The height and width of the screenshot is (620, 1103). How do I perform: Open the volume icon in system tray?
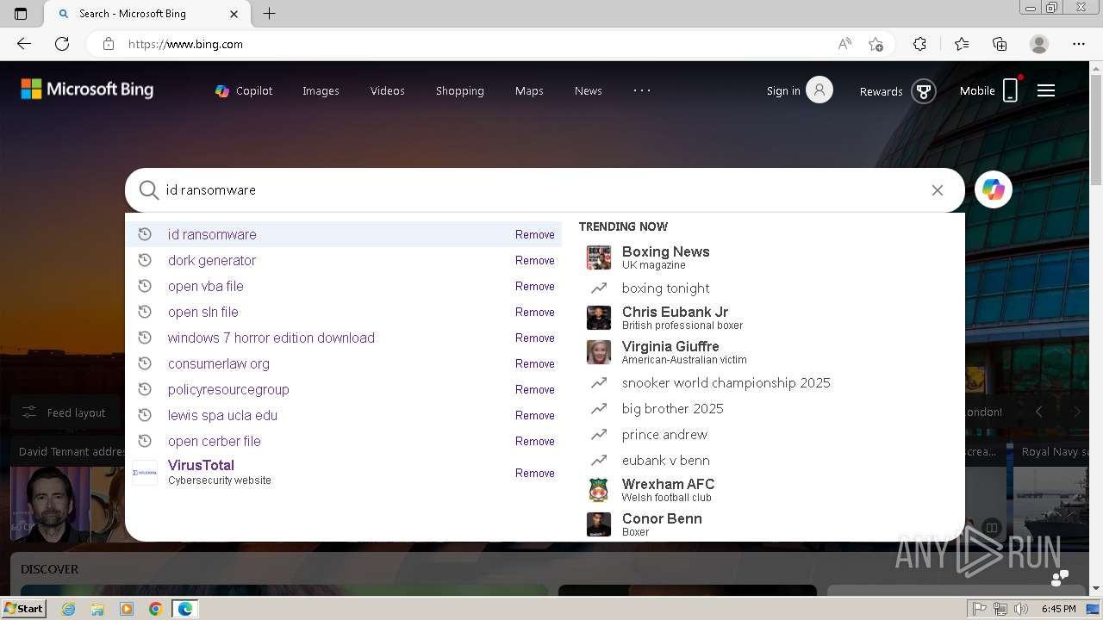click(1021, 609)
